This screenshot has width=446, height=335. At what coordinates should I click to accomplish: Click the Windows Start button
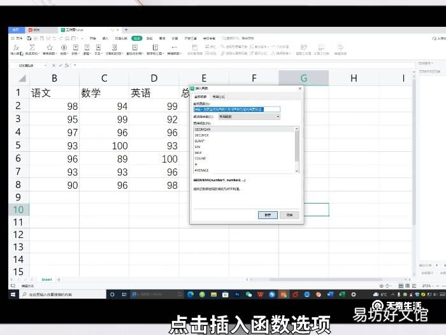(x=13, y=294)
